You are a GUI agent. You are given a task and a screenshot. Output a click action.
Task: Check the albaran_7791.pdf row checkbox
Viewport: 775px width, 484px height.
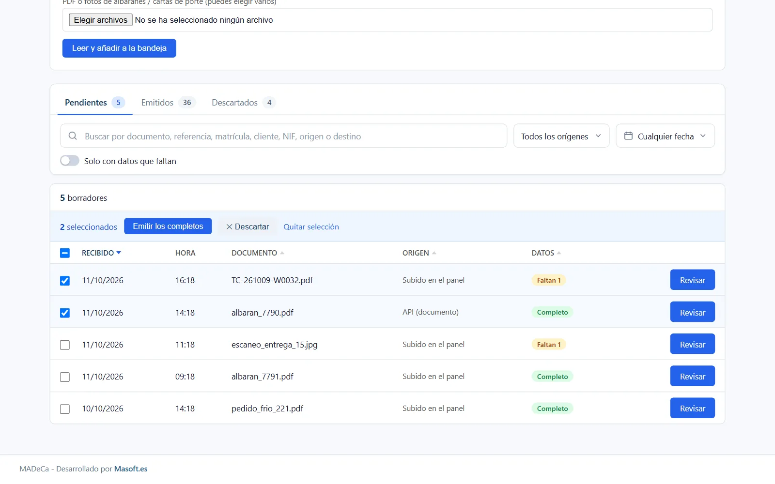[65, 377]
